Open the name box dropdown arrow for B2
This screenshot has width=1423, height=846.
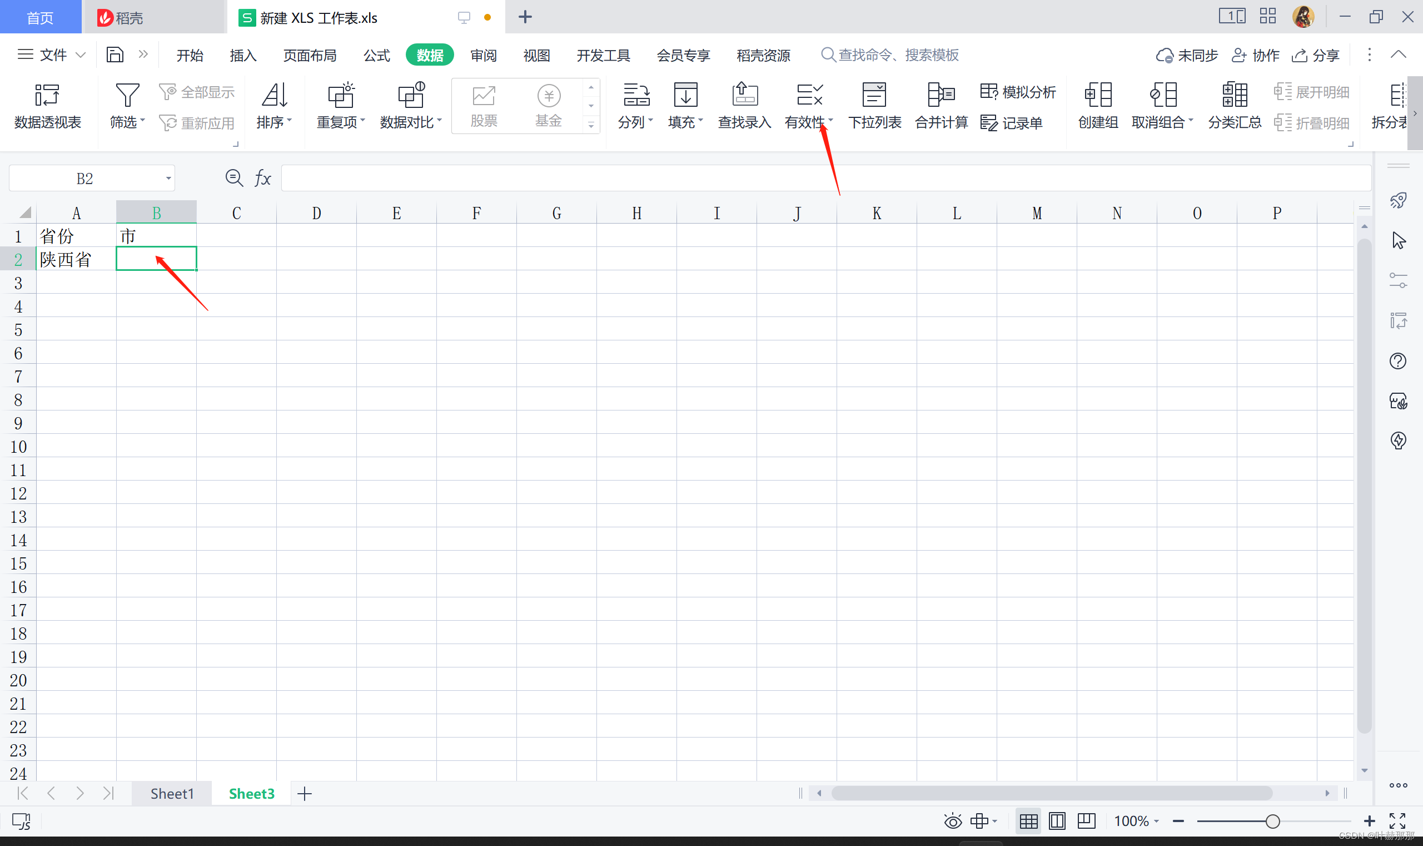click(168, 179)
